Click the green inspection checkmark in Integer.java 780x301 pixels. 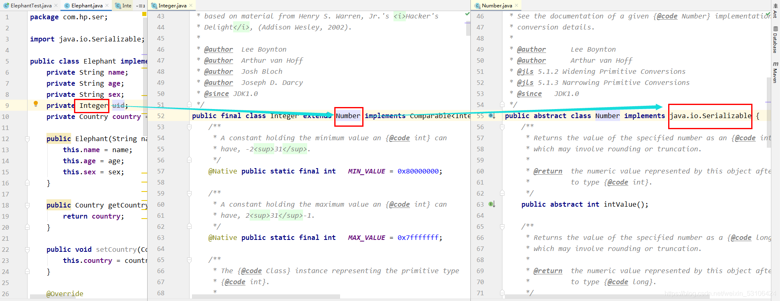(467, 14)
